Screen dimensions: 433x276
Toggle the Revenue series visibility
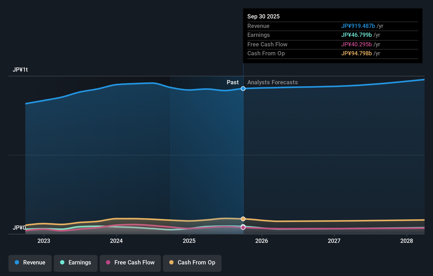(30, 263)
